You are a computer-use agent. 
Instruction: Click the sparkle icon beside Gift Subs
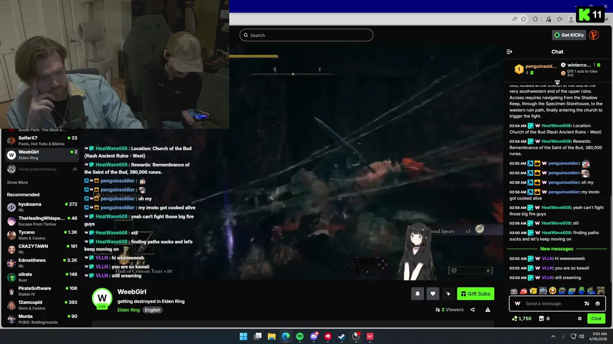pos(448,294)
